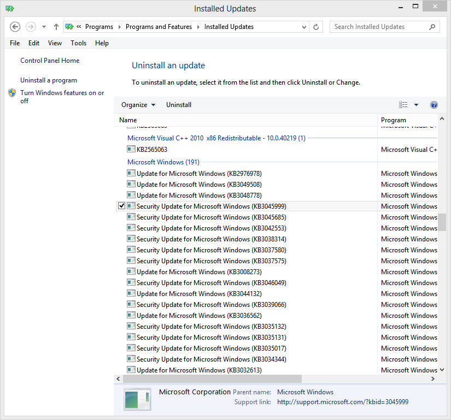Screen dimensions: 451x420
Task: Click the icon of security update KB3035132
Action: 131,326
